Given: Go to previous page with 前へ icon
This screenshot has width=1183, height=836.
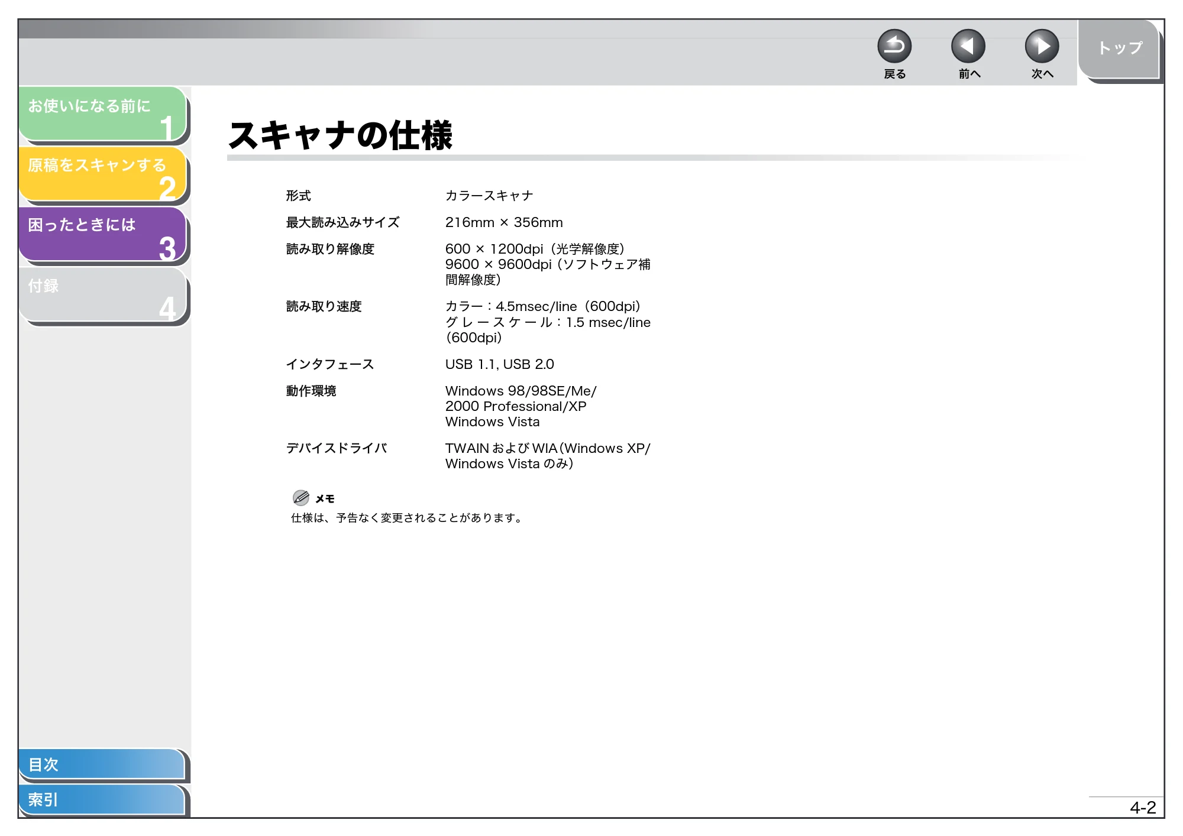Looking at the screenshot, I should point(968,46).
